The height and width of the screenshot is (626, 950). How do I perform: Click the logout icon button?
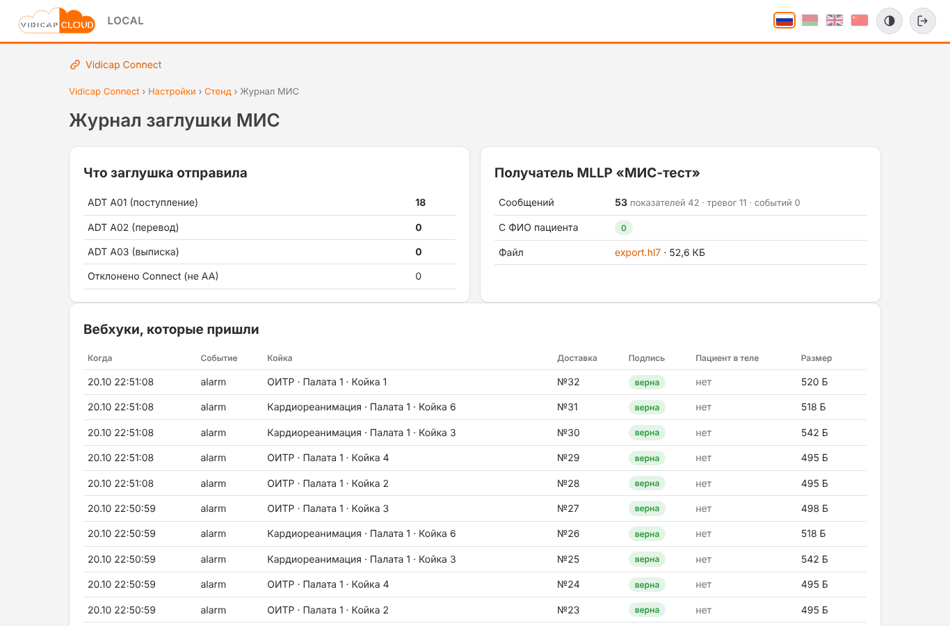pos(923,21)
